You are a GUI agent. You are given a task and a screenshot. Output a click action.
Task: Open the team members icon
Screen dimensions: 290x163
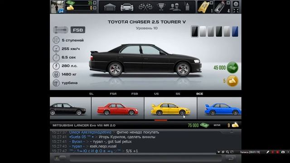[175, 7]
